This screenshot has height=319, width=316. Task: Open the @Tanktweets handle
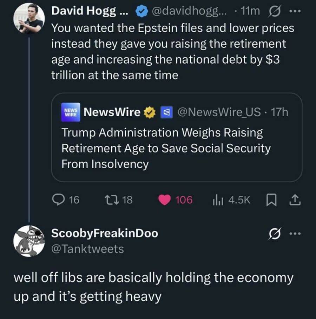click(87, 249)
